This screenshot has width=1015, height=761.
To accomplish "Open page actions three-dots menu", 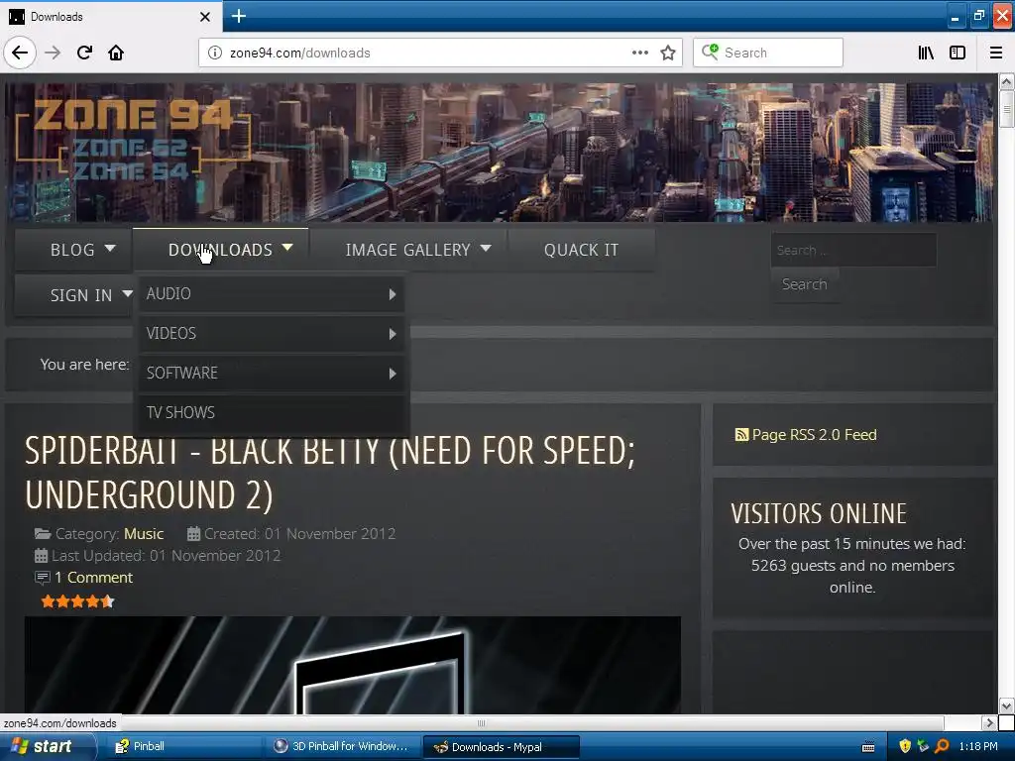I will 639,53.
